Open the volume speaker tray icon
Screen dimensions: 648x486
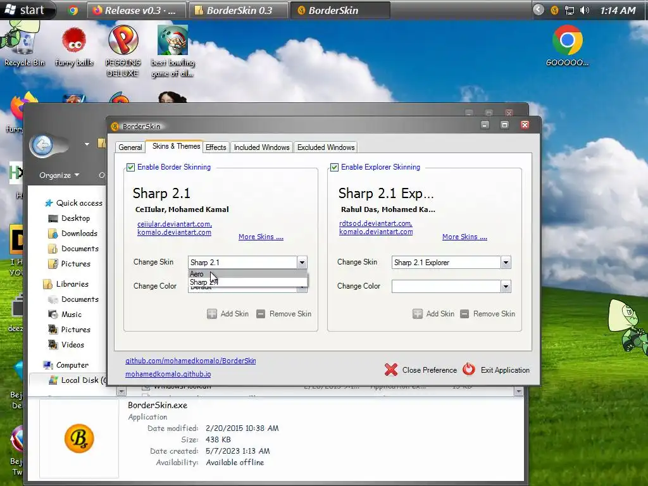click(584, 10)
